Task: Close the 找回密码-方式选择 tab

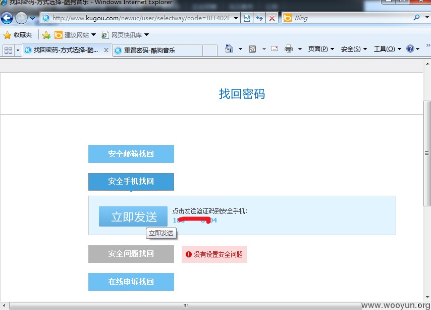Action: click(106, 50)
